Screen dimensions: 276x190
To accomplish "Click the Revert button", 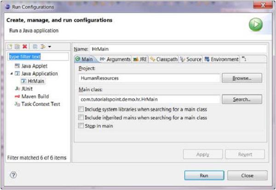I will coord(245,155).
